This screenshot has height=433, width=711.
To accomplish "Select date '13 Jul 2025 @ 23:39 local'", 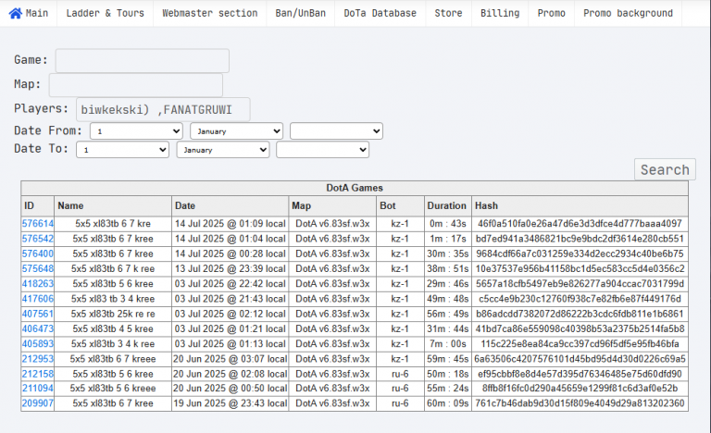I will point(231,268).
